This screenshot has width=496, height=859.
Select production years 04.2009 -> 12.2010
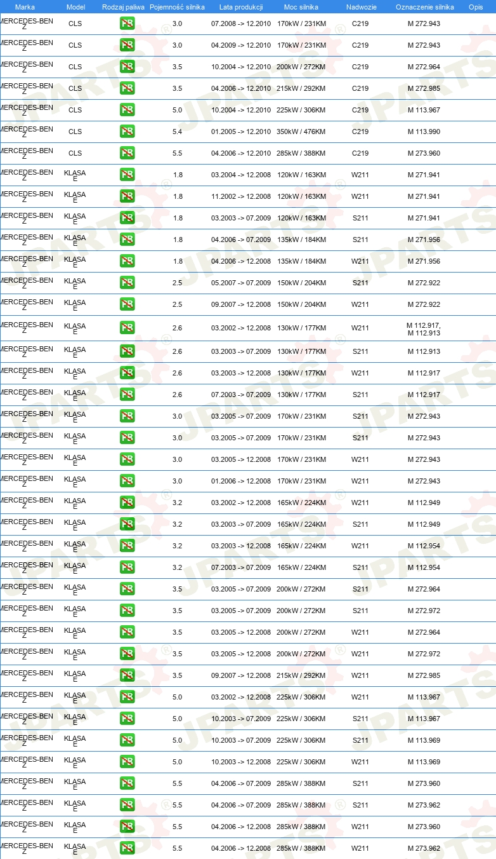click(241, 45)
